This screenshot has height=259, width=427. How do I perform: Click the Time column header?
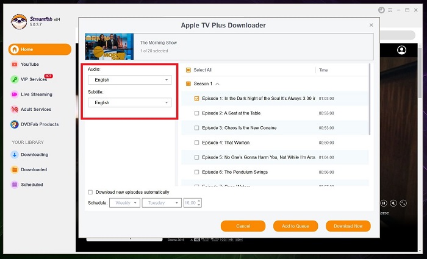(x=323, y=70)
